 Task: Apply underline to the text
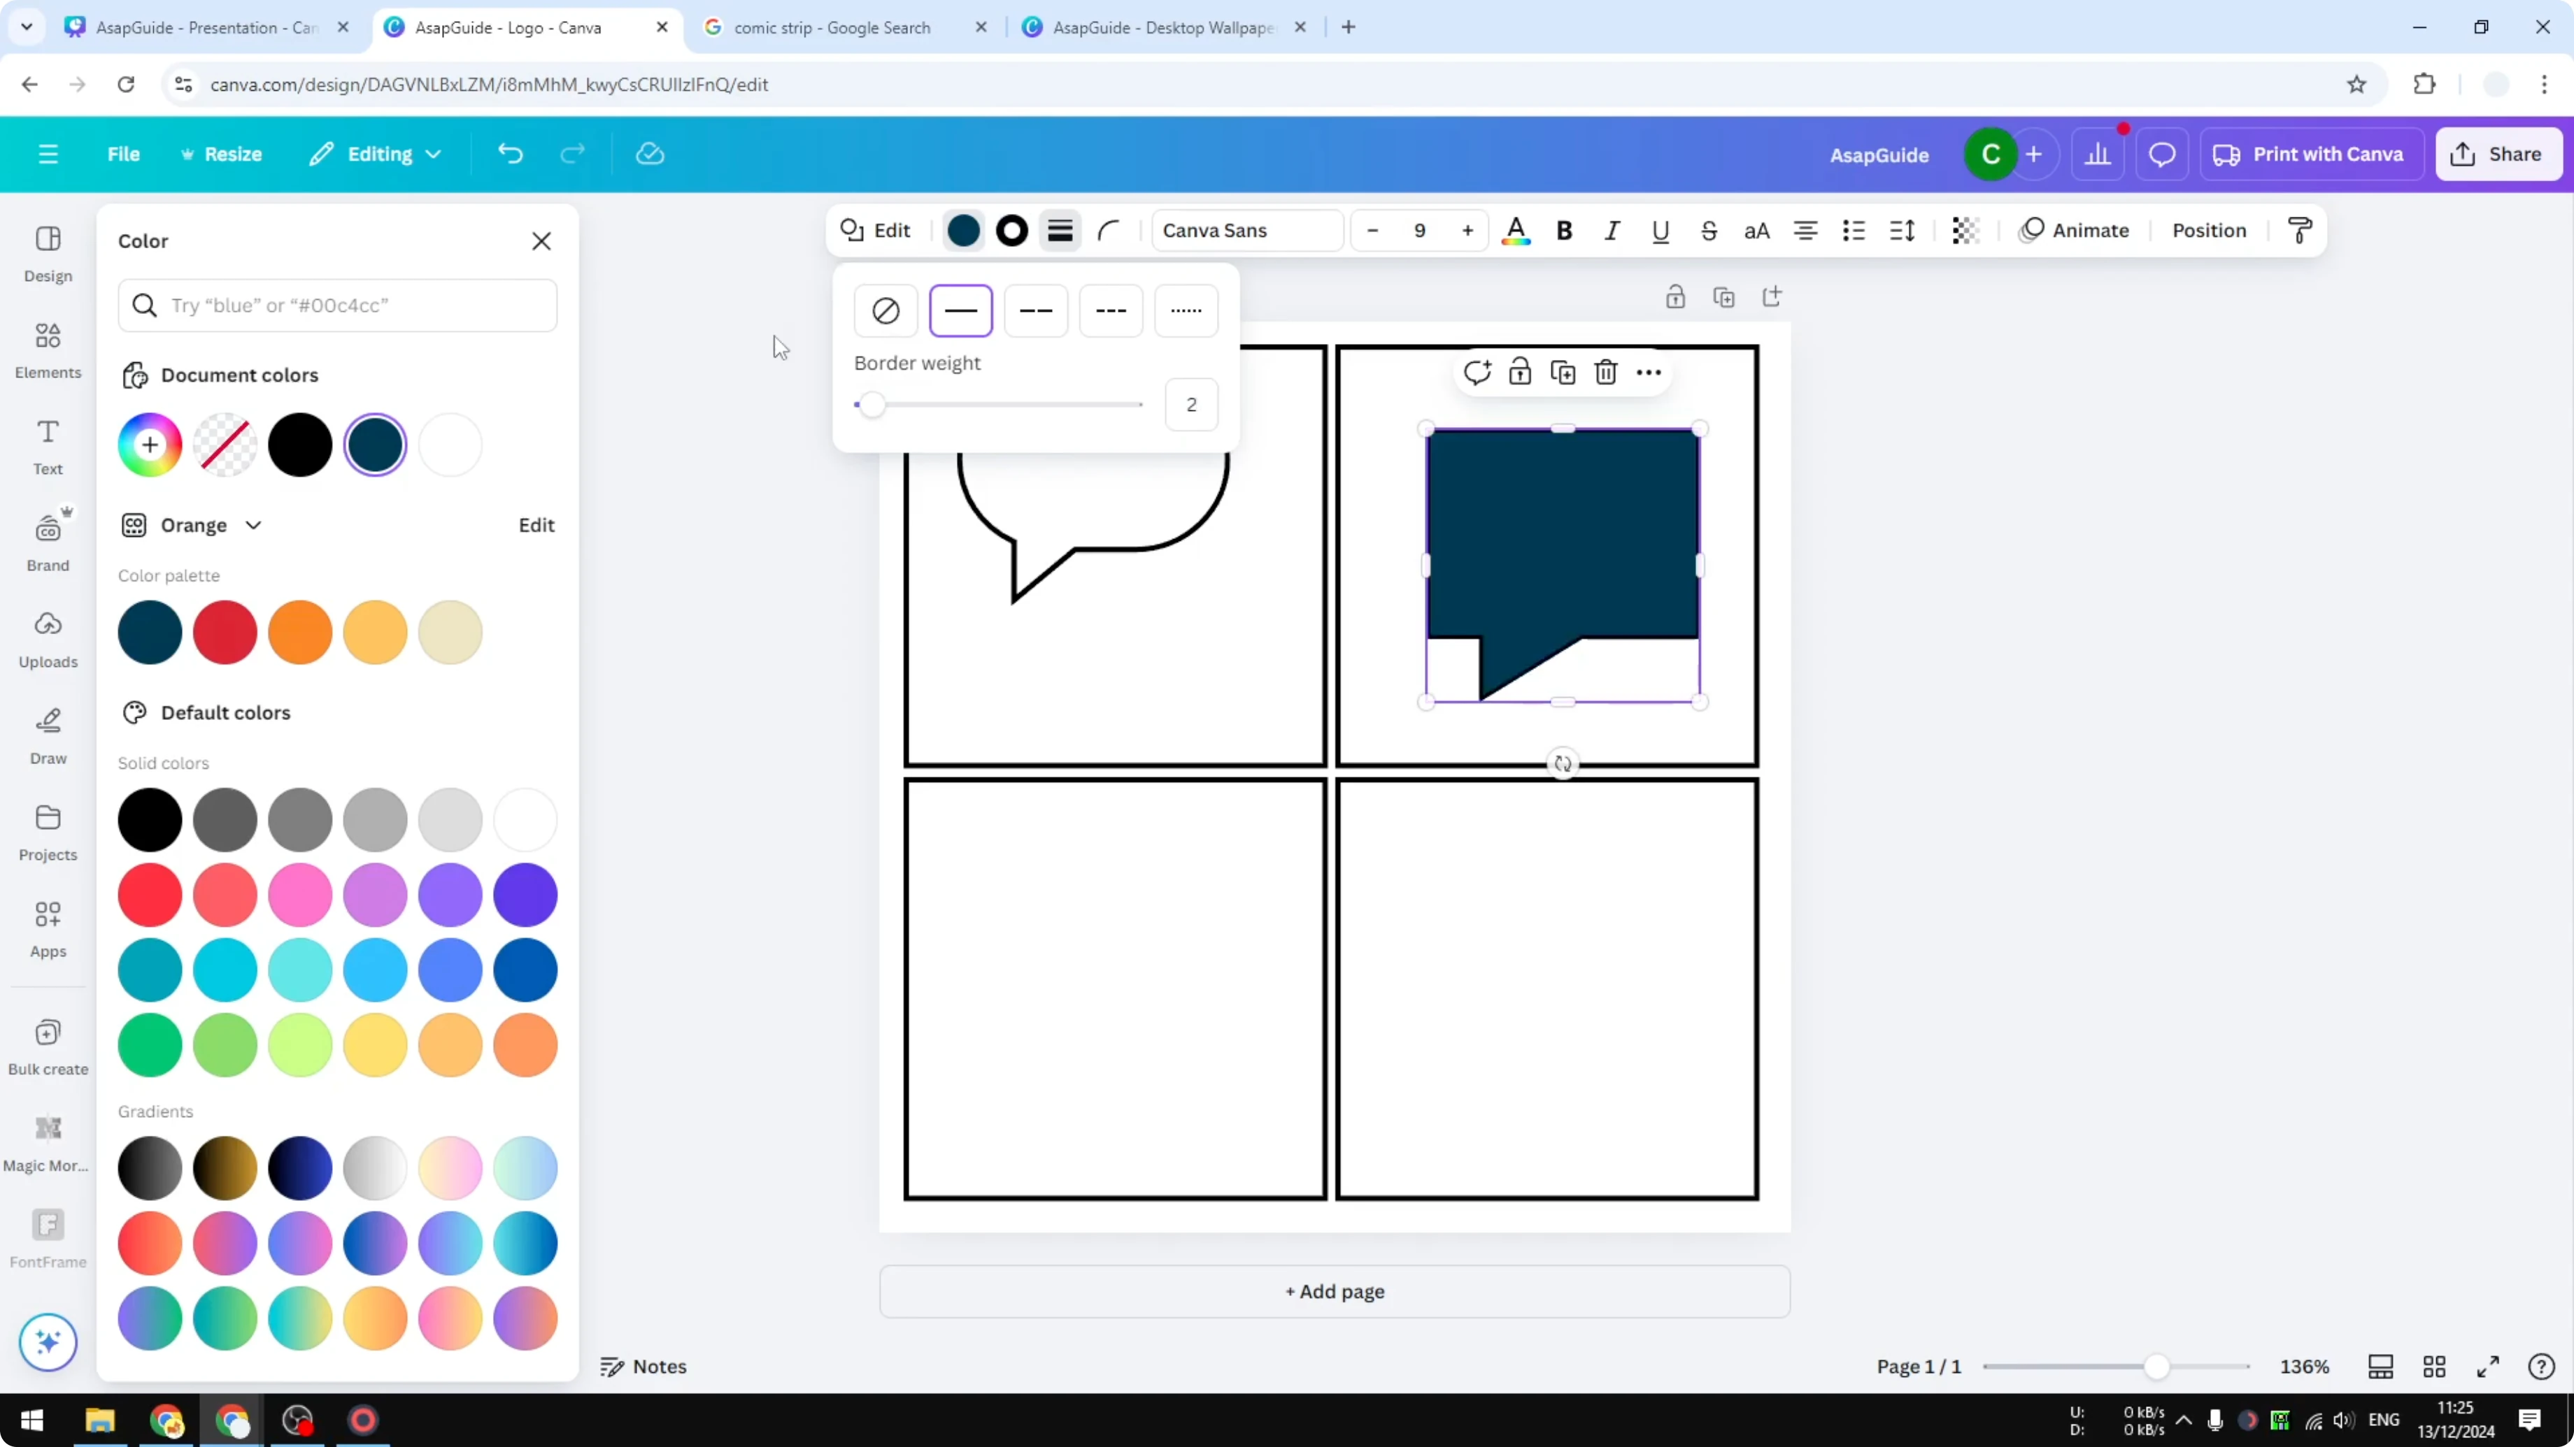[x=1661, y=230]
